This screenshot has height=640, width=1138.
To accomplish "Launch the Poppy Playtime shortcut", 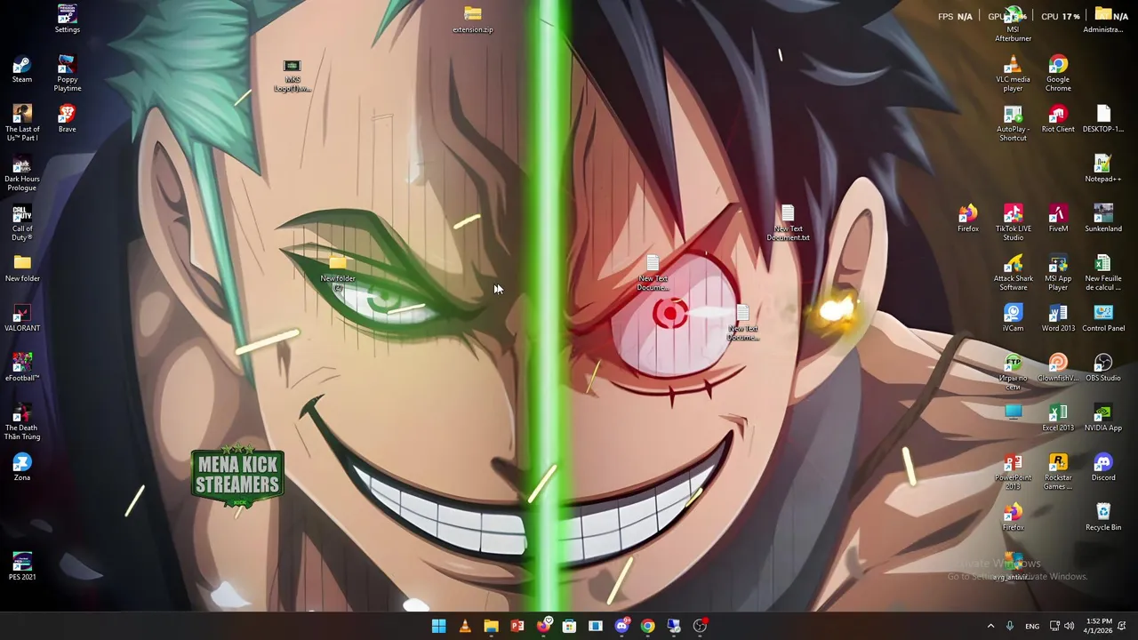I will (67, 74).
